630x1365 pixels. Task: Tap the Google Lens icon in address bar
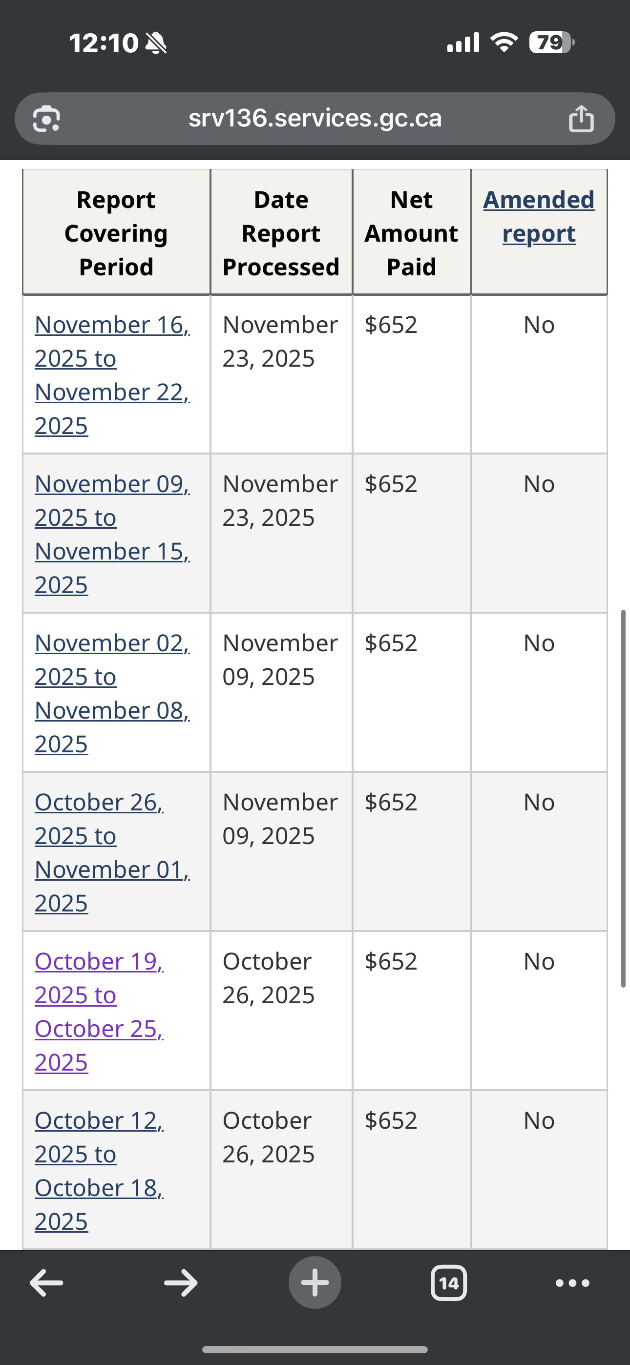click(47, 119)
